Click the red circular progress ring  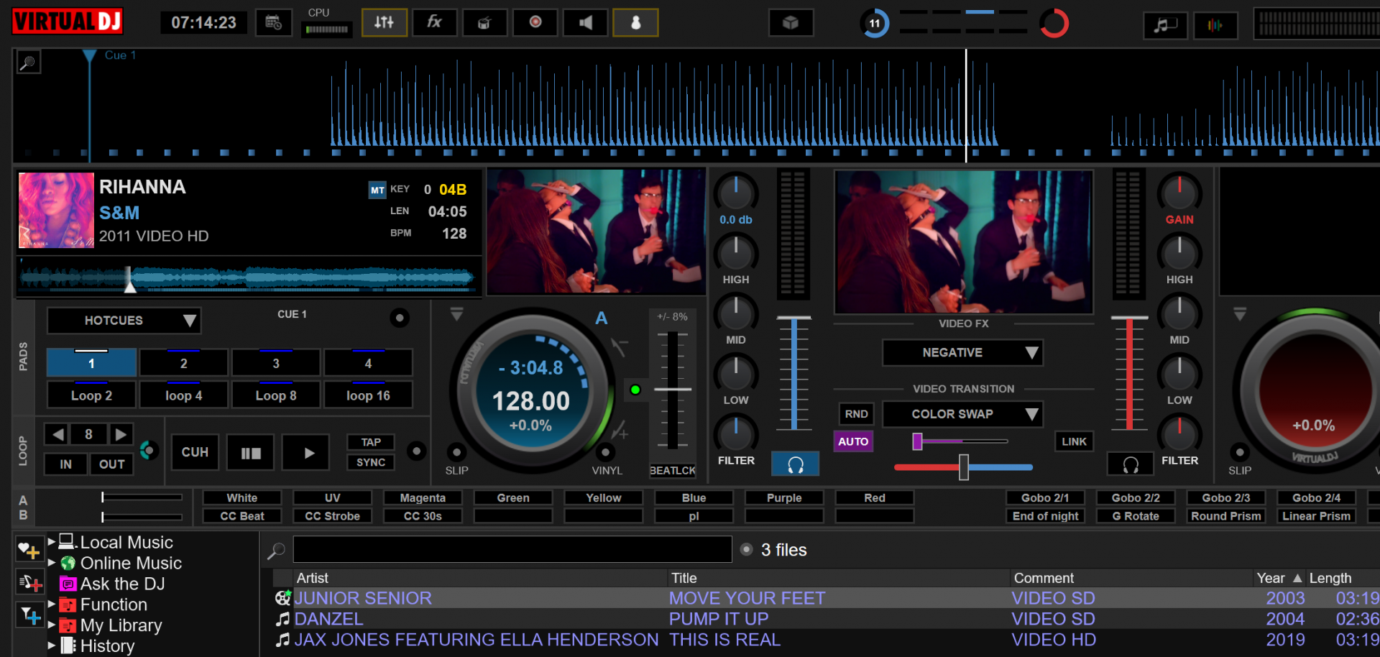[1054, 23]
